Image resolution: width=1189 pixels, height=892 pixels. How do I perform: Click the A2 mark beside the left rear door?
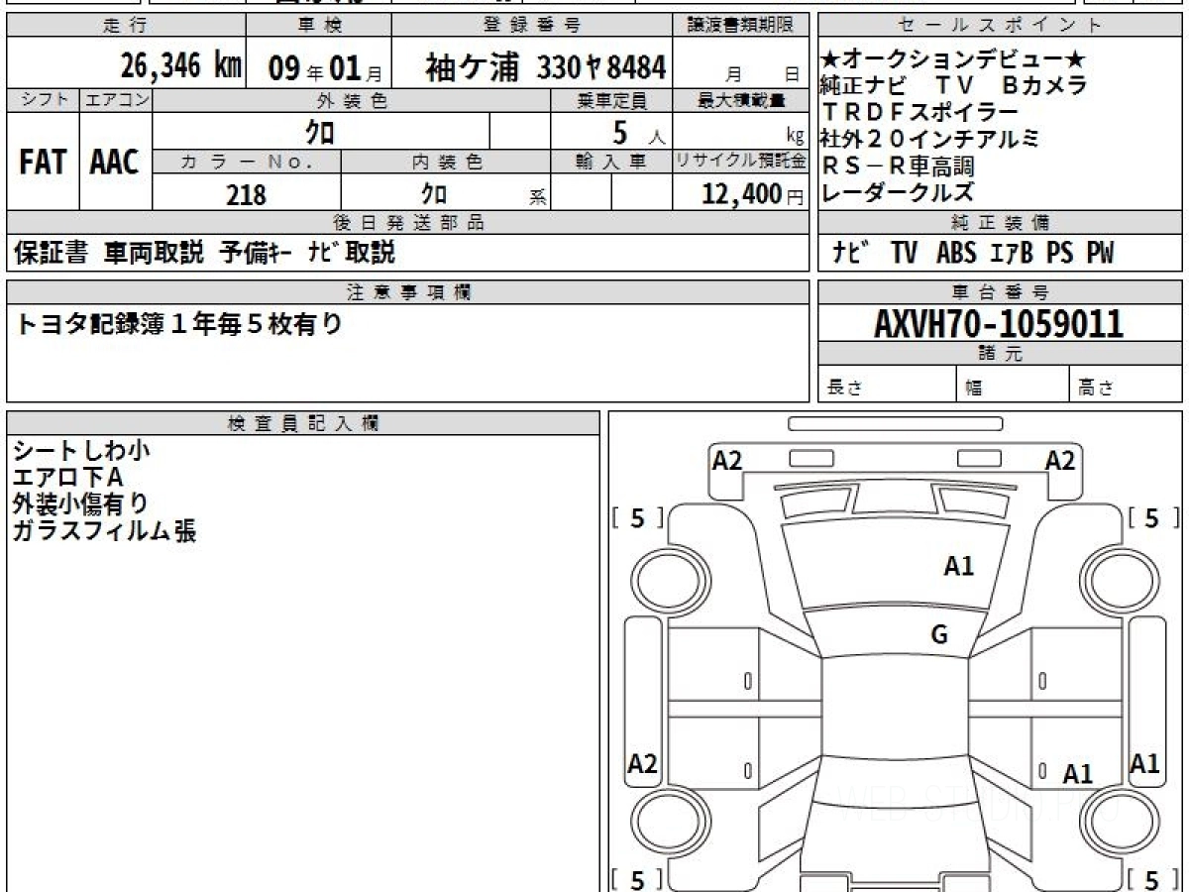(643, 764)
